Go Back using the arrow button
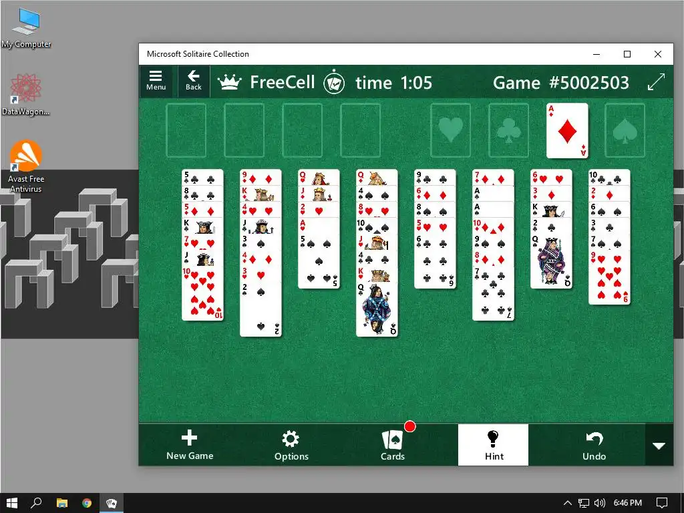 (x=194, y=81)
